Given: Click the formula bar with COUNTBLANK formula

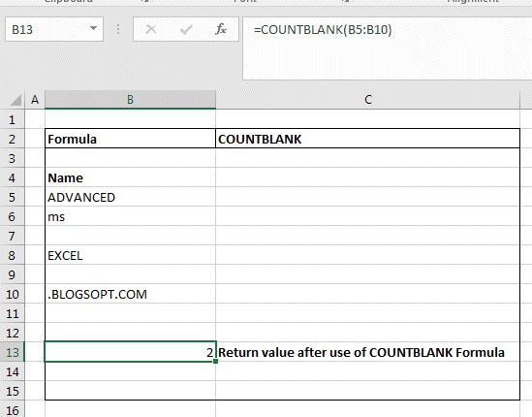Looking at the screenshot, I should (x=387, y=48).
